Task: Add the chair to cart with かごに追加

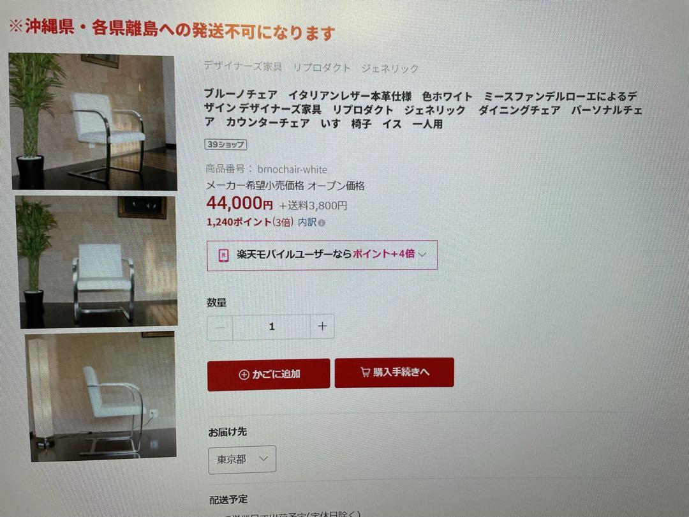Action: 269,375
